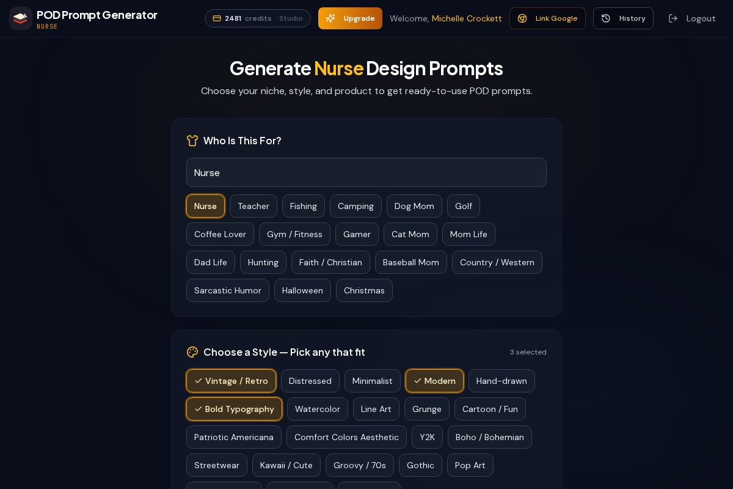Log out using the Logout button
This screenshot has height=489, width=733.
coord(692,18)
